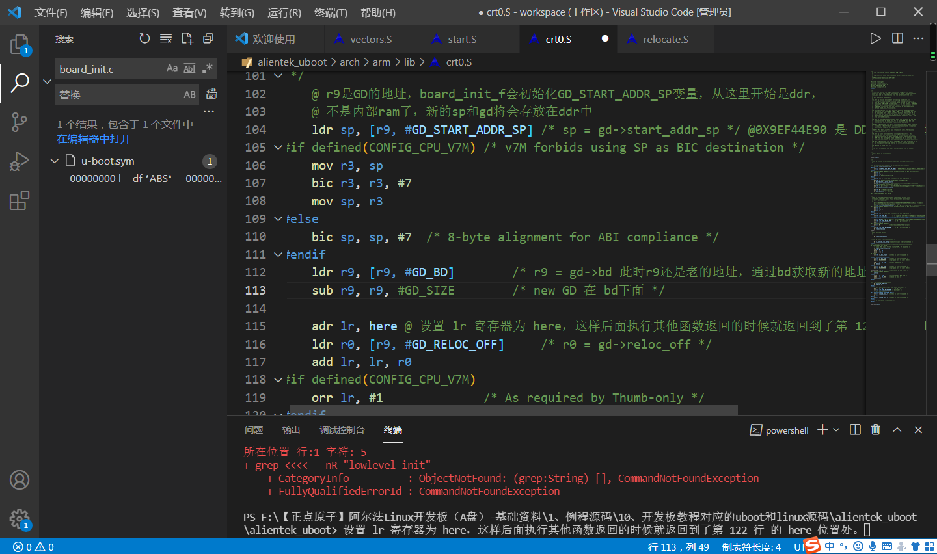The width and height of the screenshot is (937, 554).
Task: Clear search results in the search panel
Action: (166, 39)
